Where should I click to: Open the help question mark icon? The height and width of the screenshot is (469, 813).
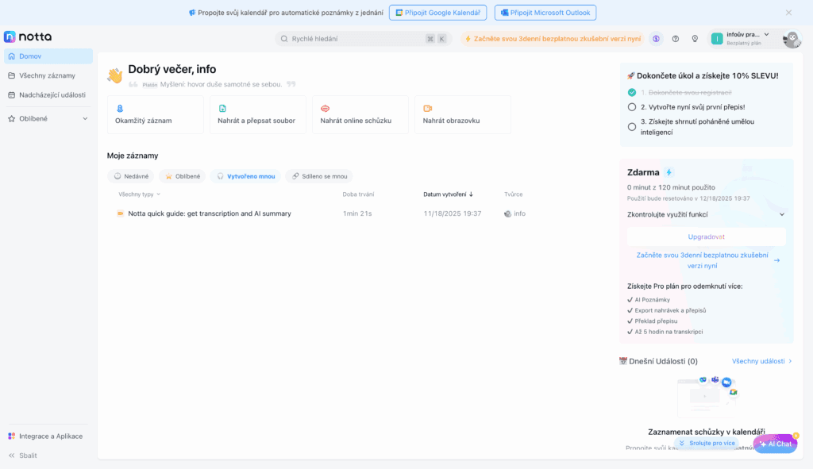pyautogui.click(x=676, y=38)
